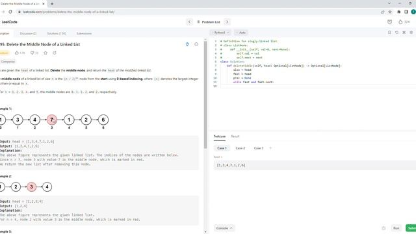Select the Case 2 testcase
The image size is (416, 234).
click(240, 148)
